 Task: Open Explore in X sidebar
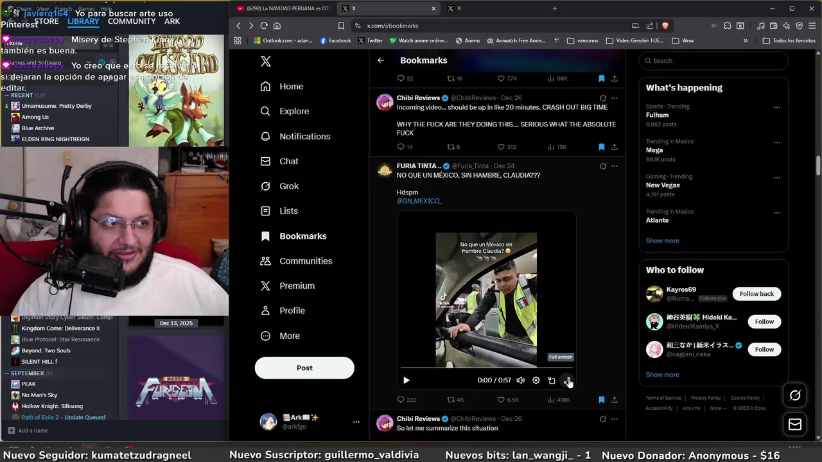pos(284,111)
